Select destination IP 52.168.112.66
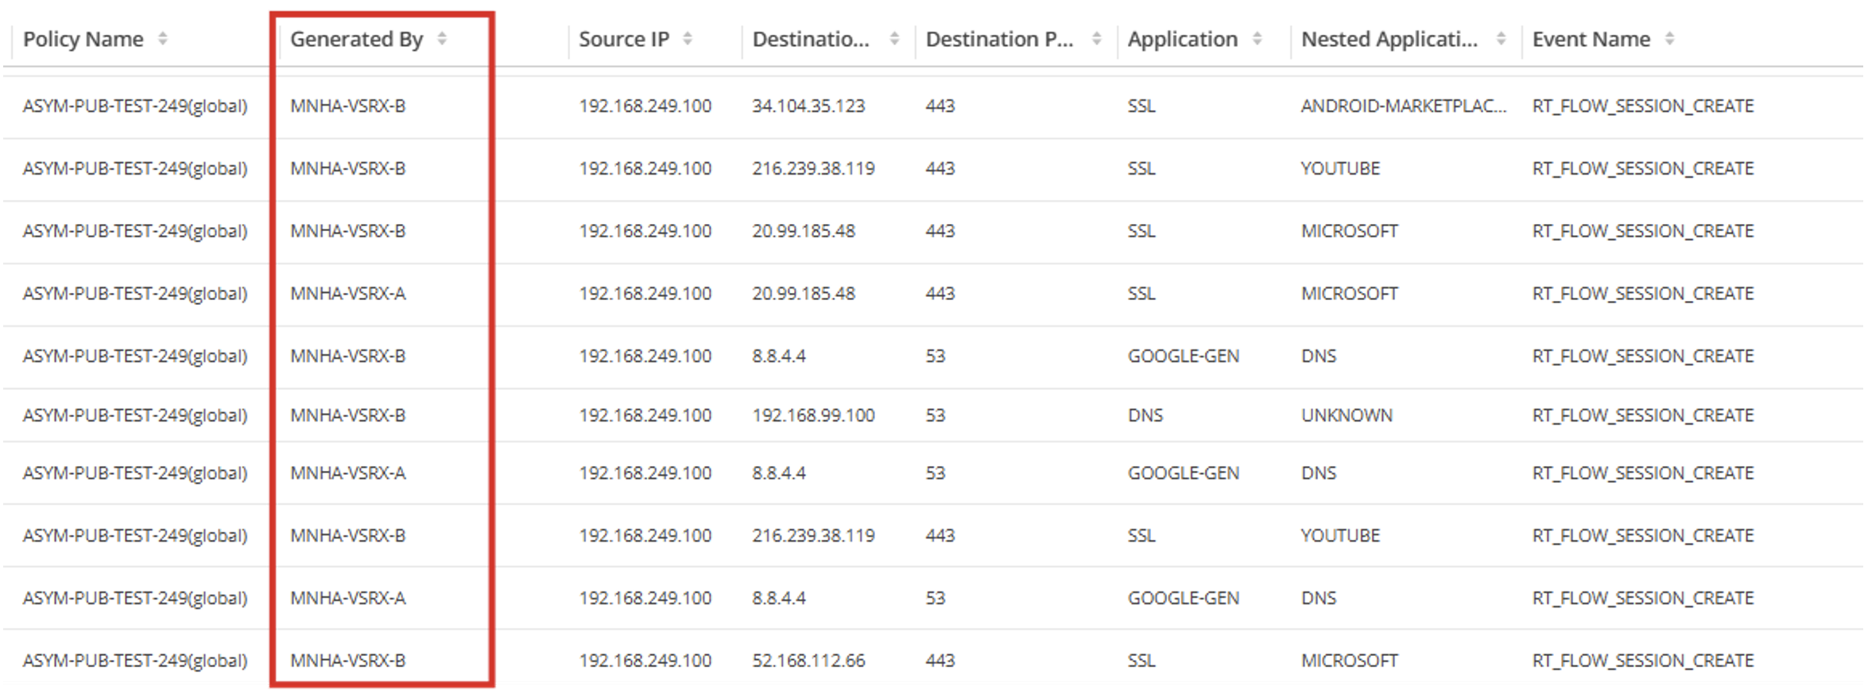Image resolution: width=1868 pixels, height=694 pixels. click(808, 661)
